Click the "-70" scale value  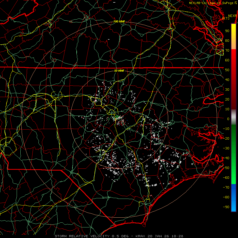pyautogui.click(x=226, y=187)
